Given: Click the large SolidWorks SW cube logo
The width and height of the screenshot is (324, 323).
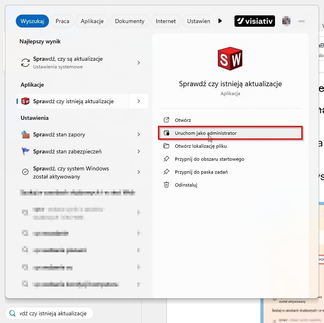Looking at the screenshot, I should pos(230,59).
